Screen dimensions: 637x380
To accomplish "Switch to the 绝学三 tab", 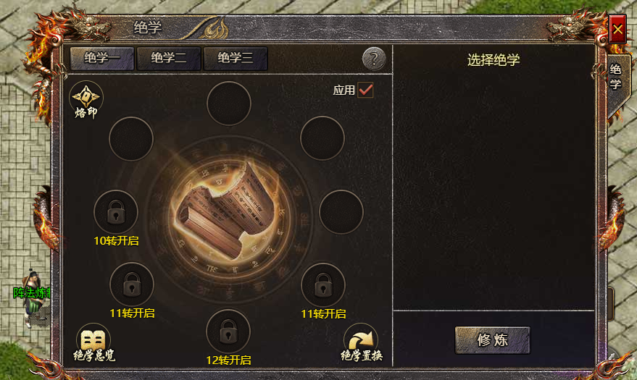I will pos(236,59).
